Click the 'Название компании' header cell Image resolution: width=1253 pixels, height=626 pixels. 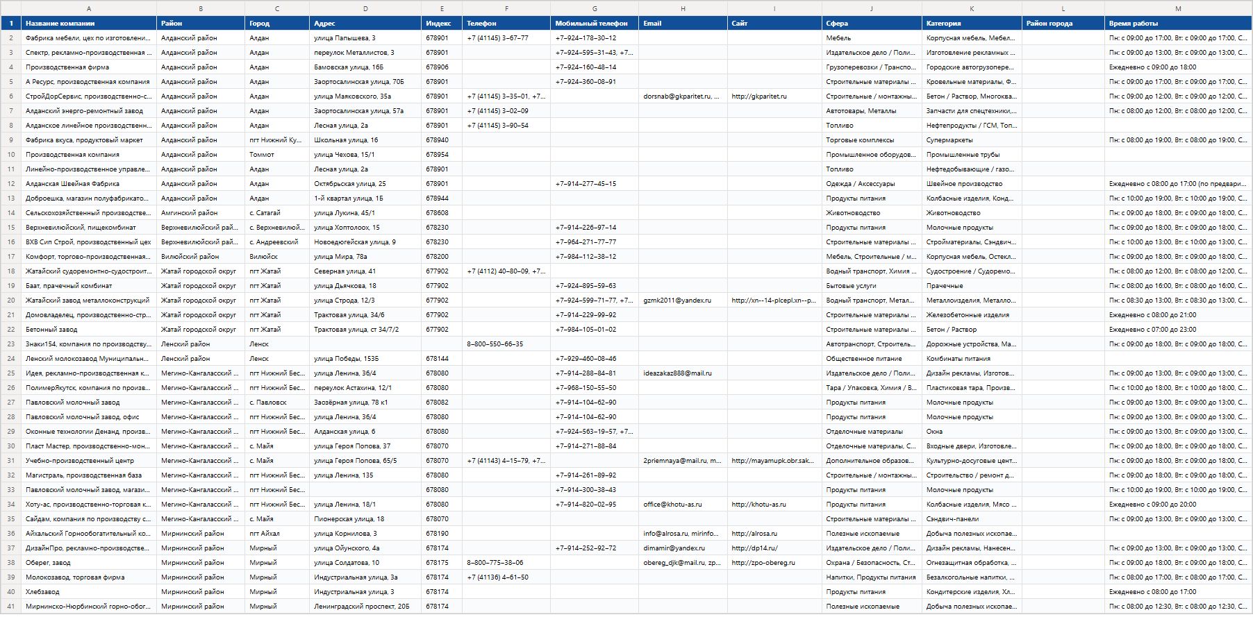pyautogui.click(x=89, y=24)
